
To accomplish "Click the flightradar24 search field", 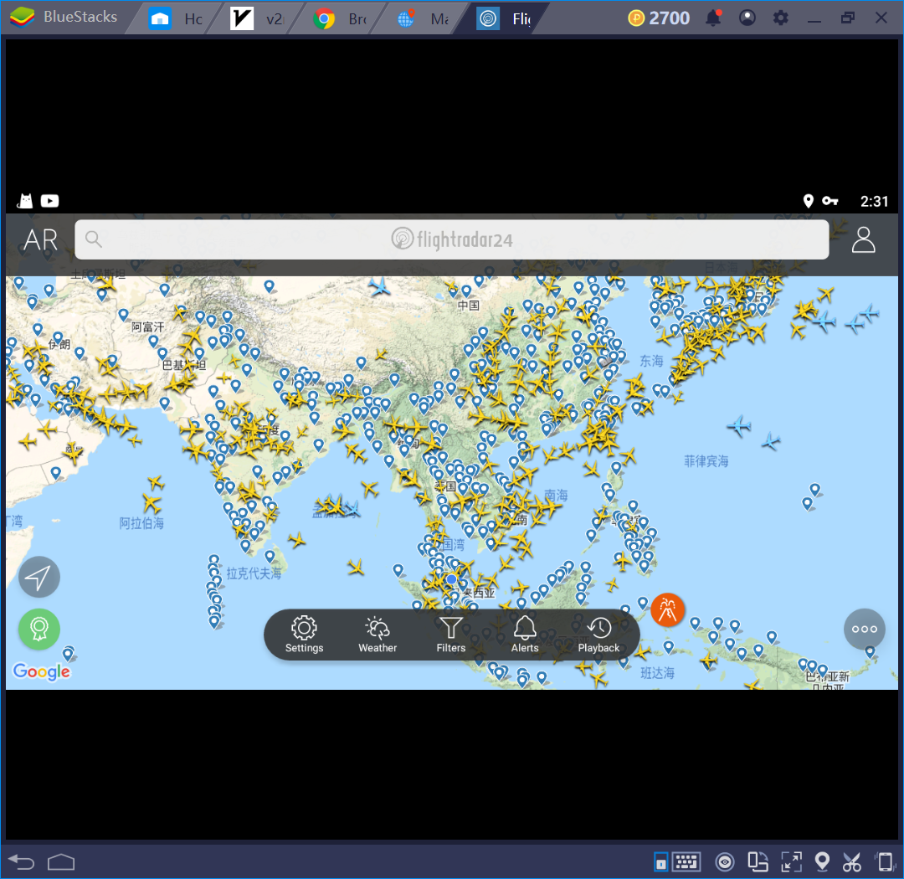I will pos(451,239).
